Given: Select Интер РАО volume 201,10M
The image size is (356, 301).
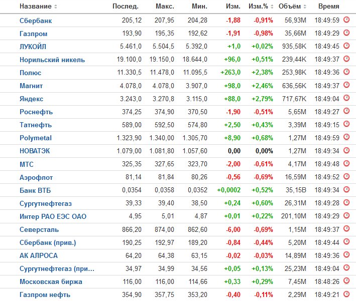Looking at the screenshot, I should tap(294, 216).
